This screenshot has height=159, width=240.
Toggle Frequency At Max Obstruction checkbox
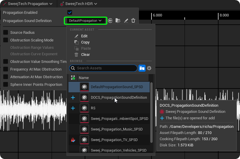point(6,69)
